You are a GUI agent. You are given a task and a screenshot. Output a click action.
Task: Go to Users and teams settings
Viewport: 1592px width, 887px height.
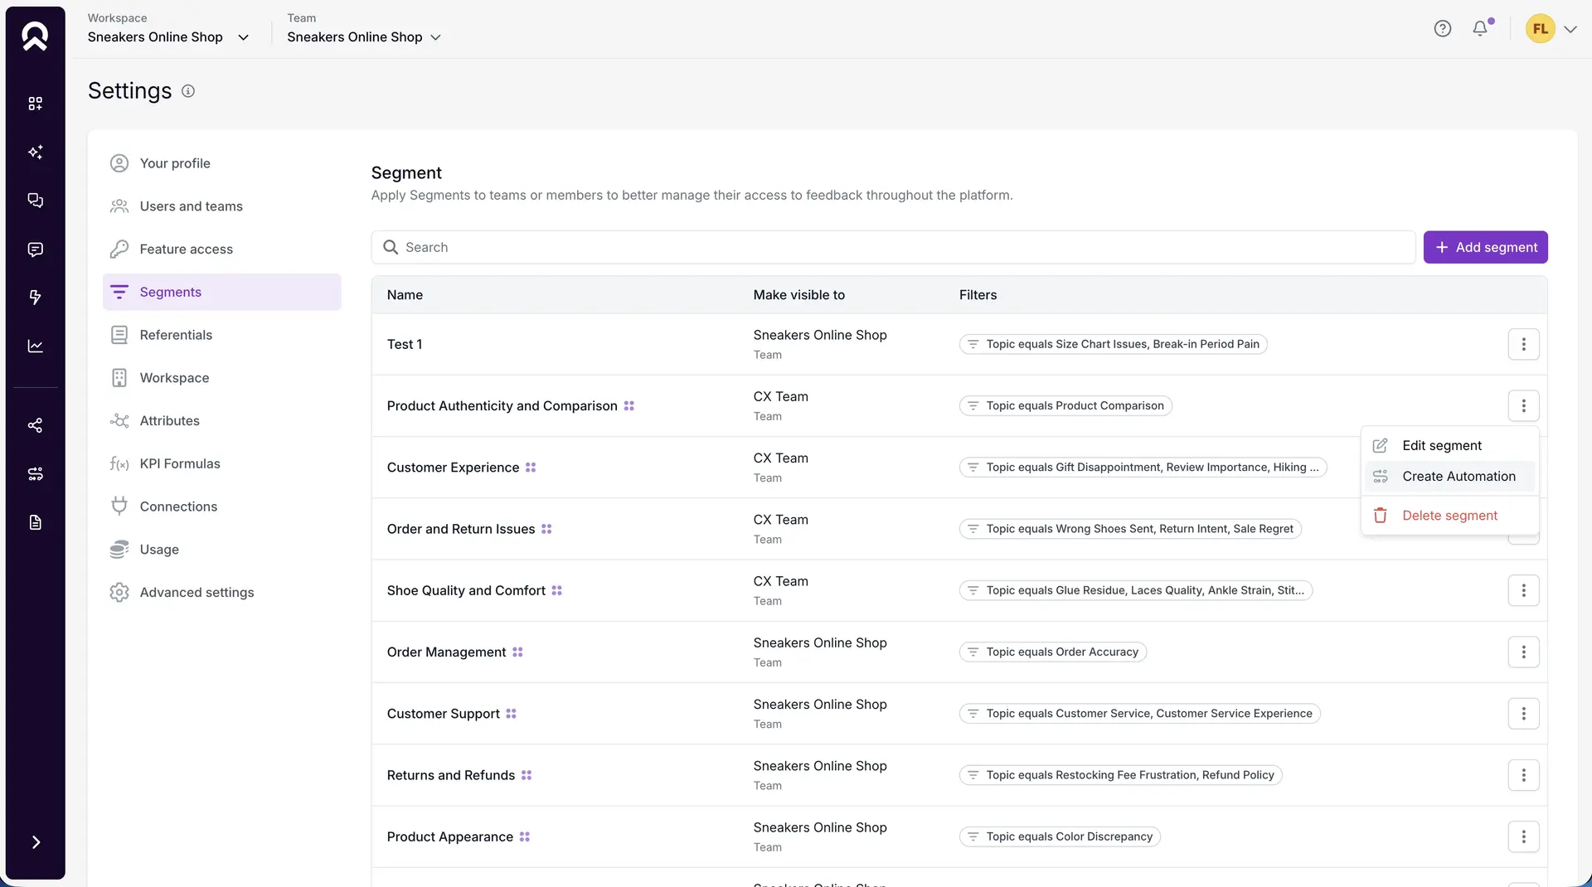click(191, 206)
